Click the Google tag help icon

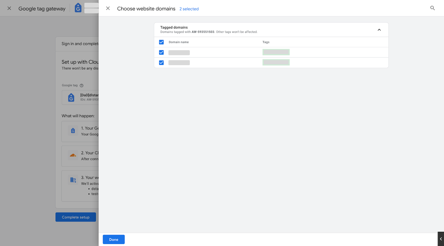(82, 85)
